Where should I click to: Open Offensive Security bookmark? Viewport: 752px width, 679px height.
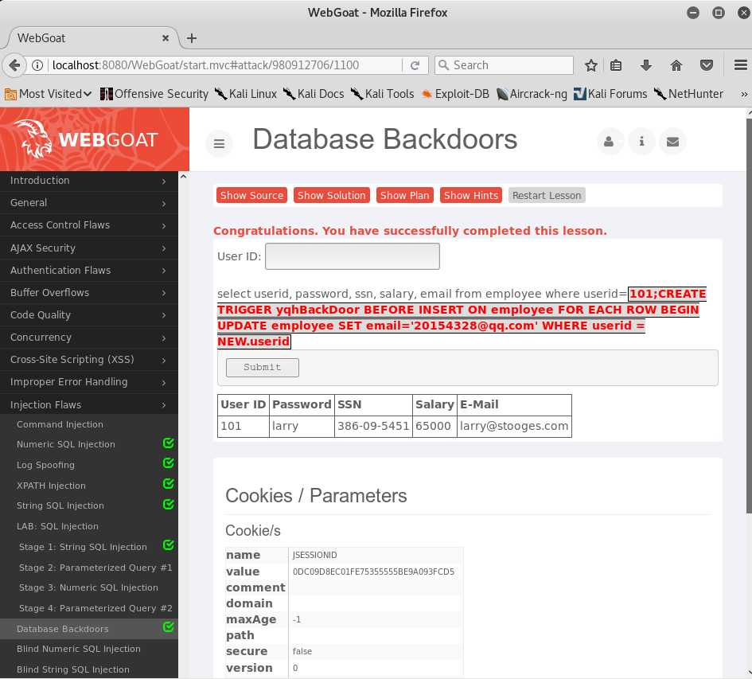[154, 94]
